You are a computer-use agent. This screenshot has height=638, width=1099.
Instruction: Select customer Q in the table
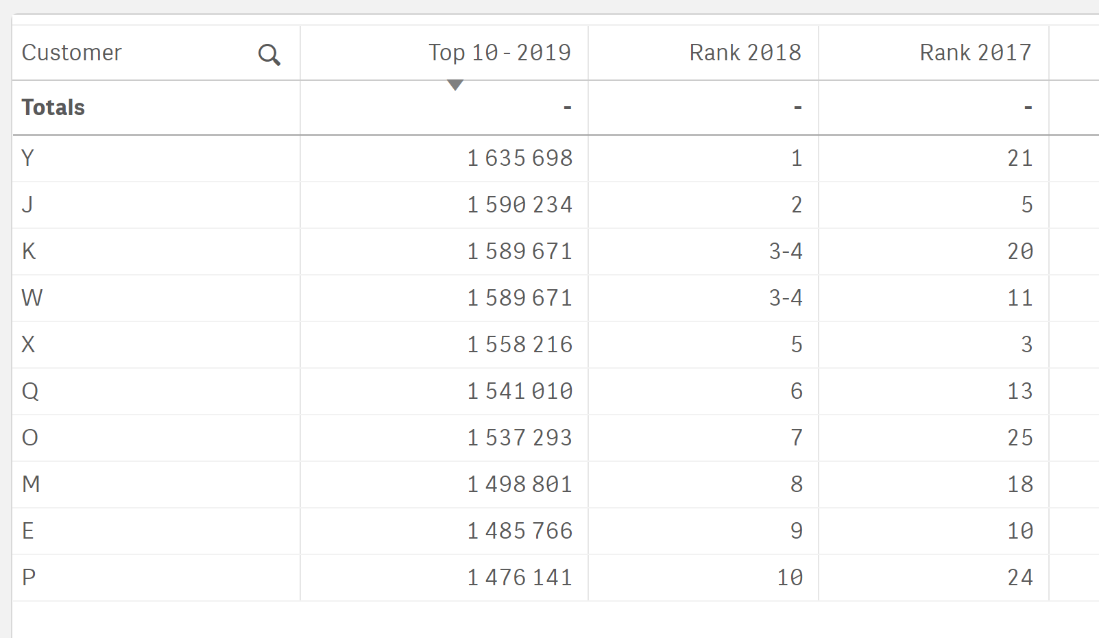pos(28,391)
